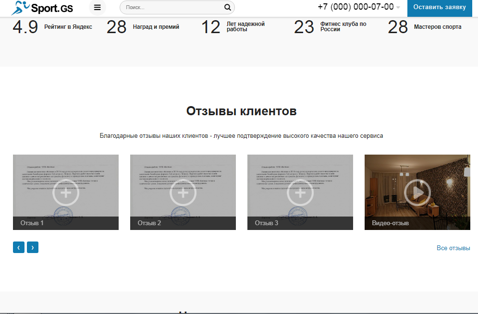
Task: Click the Отзыв 1 caption bar
Action: (x=66, y=223)
